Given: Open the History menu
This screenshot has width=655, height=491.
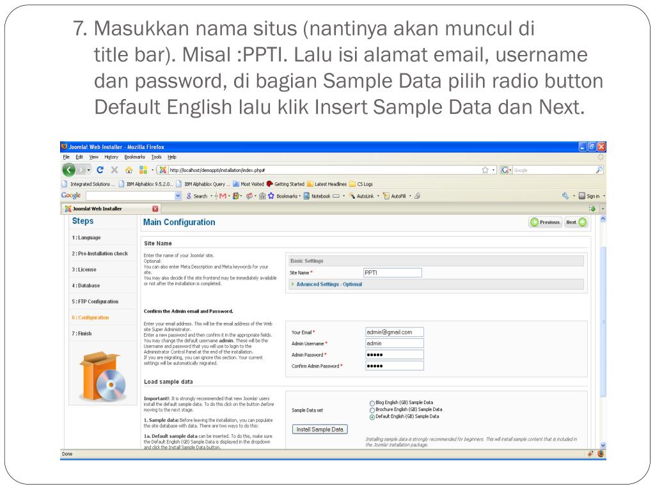Looking at the screenshot, I should (111, 157).
